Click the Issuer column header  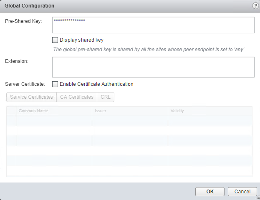pos(130,111)
